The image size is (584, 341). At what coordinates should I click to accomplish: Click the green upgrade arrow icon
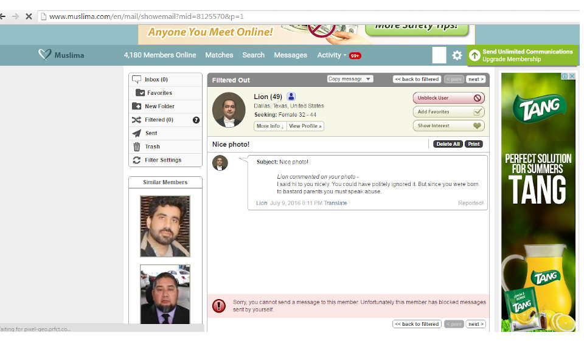point(474,55)
